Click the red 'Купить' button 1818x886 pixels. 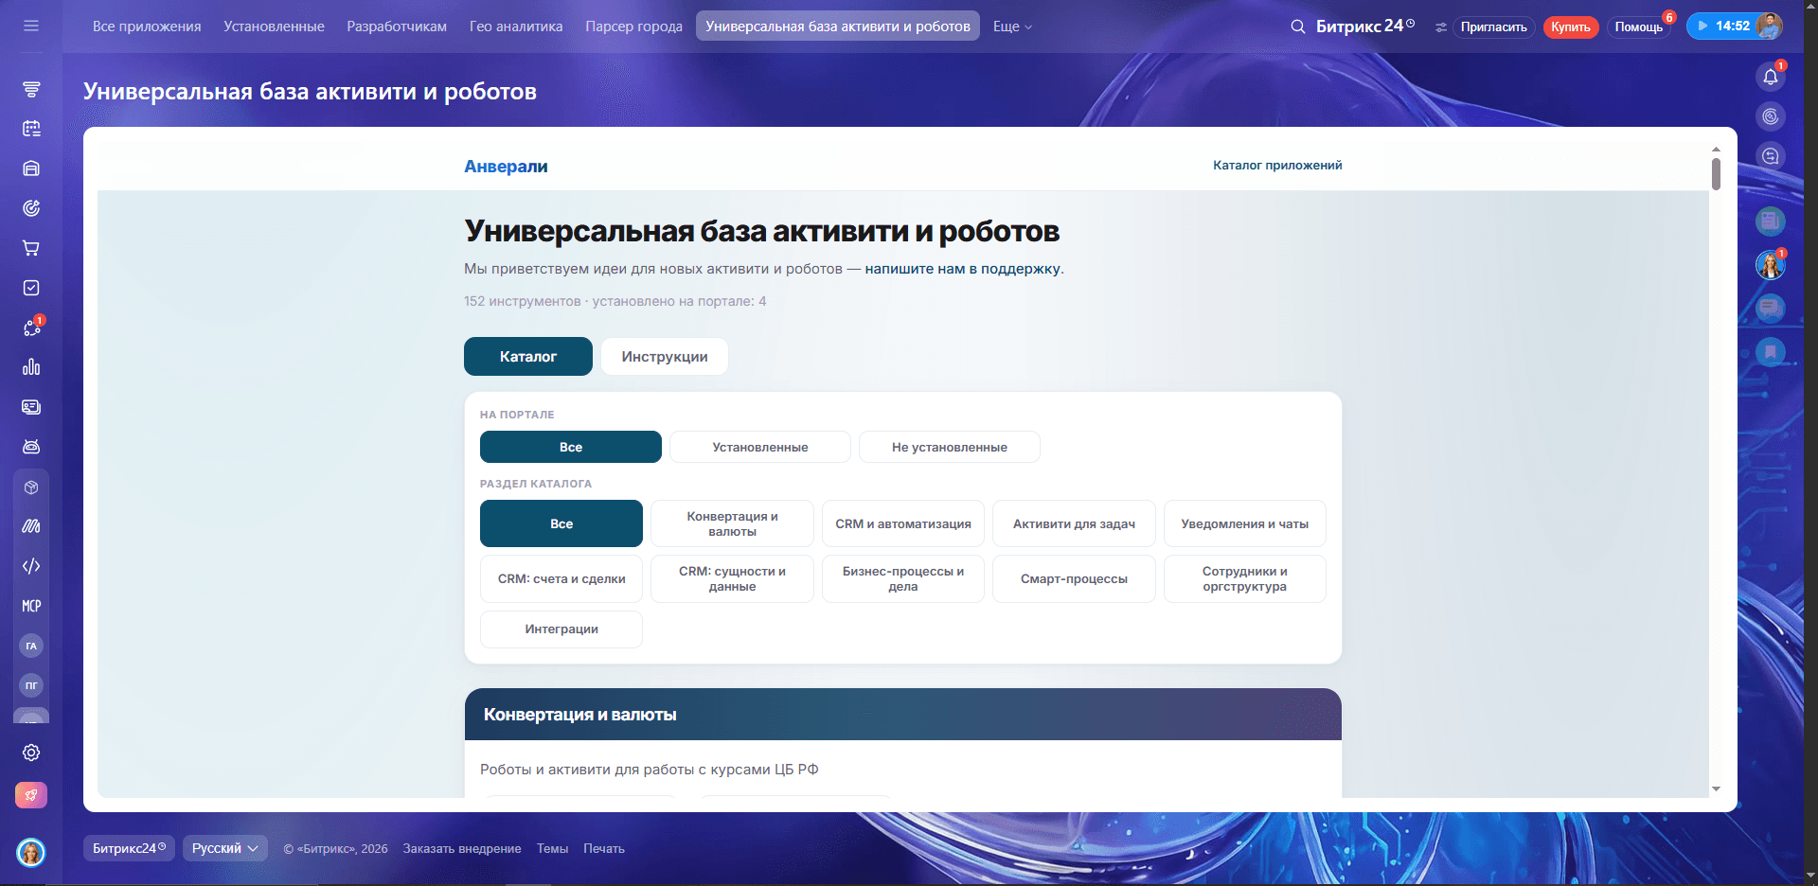pyautogui.click(x=1571, y=27)
